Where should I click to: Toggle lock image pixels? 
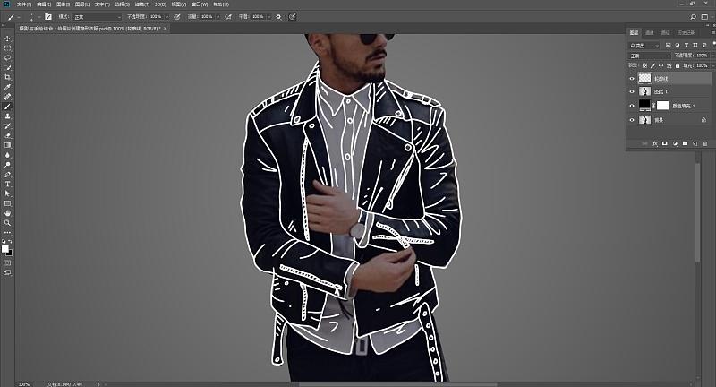point(652,65)
